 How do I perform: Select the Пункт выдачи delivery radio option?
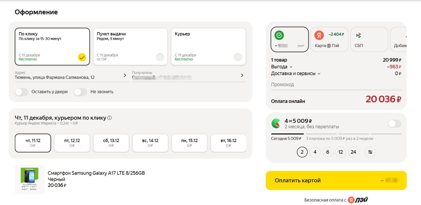pos(160,57)
